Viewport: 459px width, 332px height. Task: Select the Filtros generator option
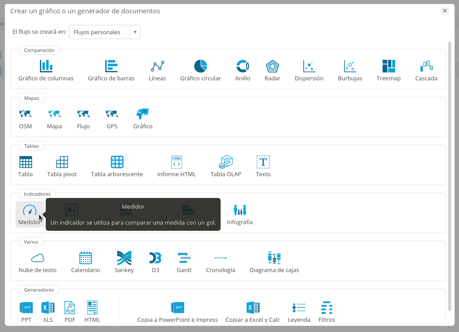(x=327, y=312)
